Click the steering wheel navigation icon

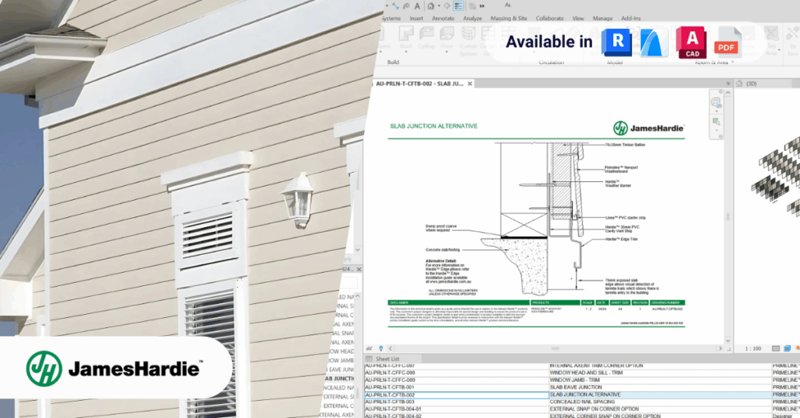[716, 102]
